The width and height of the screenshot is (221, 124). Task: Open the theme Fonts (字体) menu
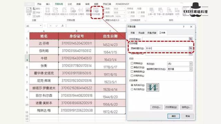37,12
